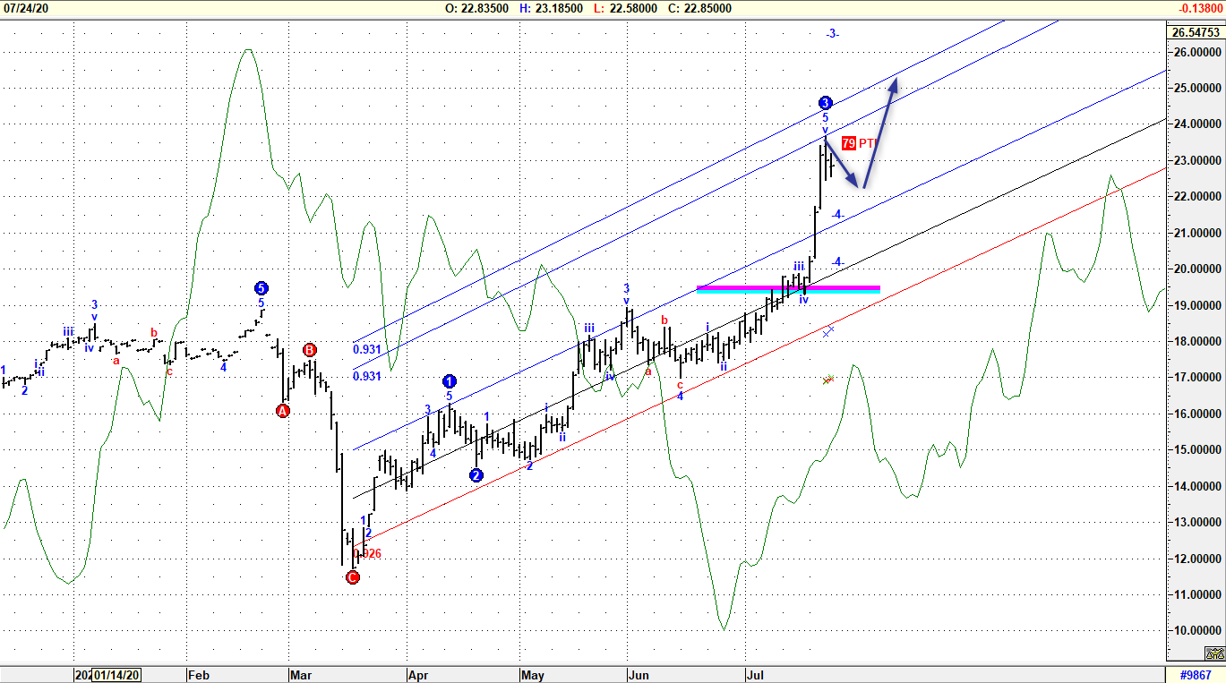Click the magenta support band on the chart
Image resolution: width=1226 pixels, height=683 pixels.
point(786,288)
